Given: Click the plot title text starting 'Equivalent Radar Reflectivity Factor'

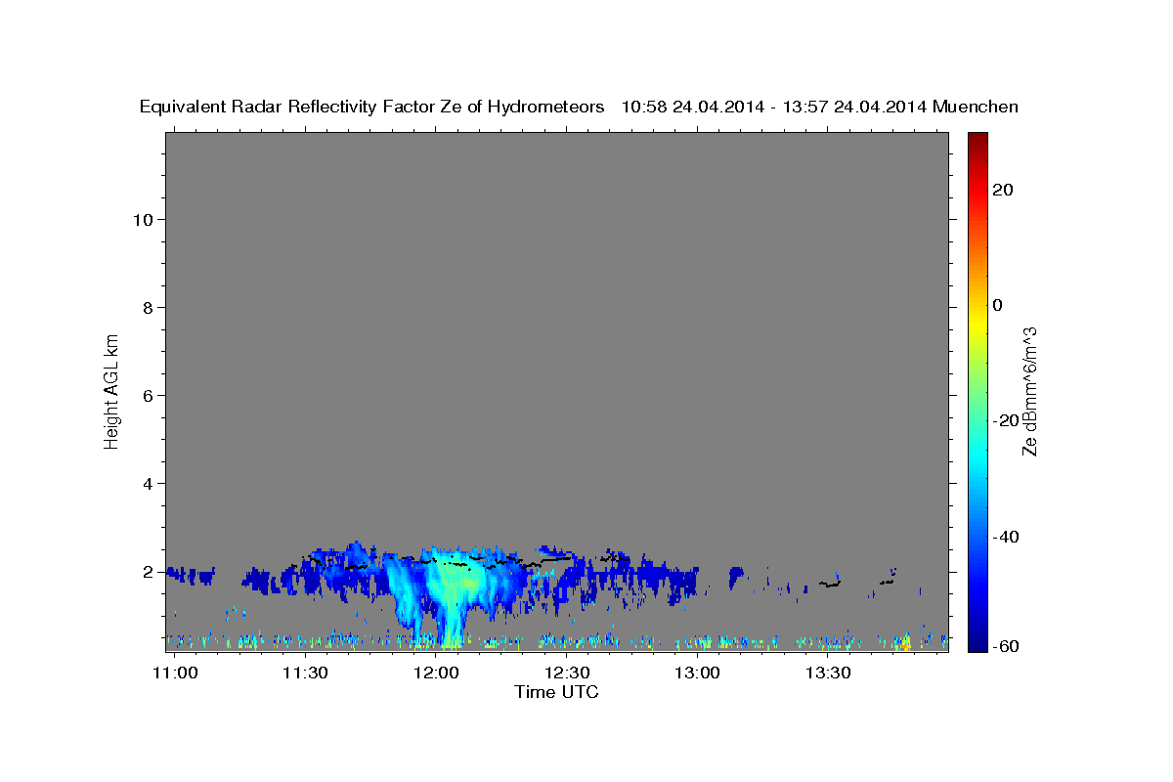Looking at the screenshot, I should 579,107.
